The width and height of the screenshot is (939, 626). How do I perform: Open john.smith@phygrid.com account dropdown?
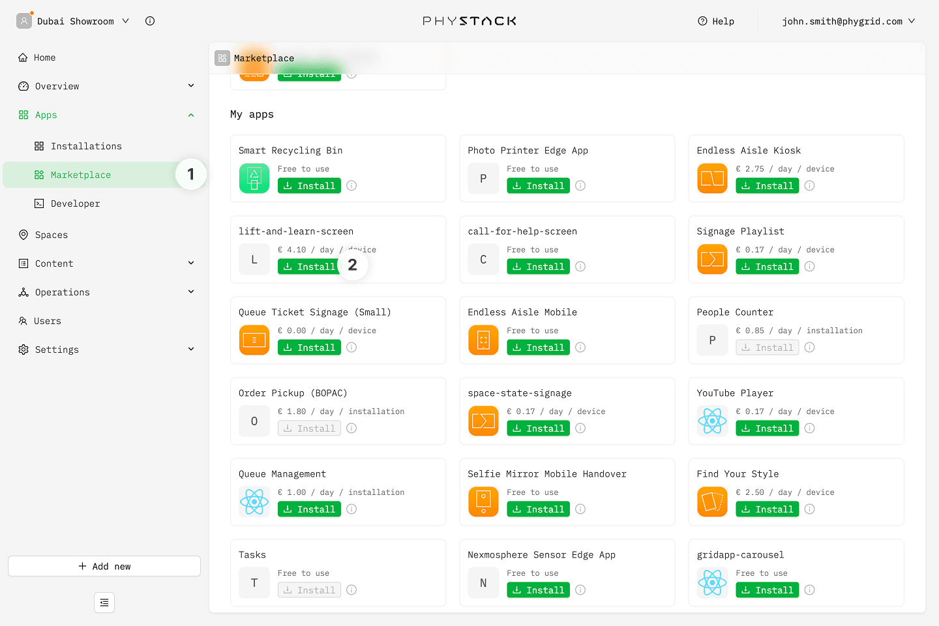click(x=848, y=21)
